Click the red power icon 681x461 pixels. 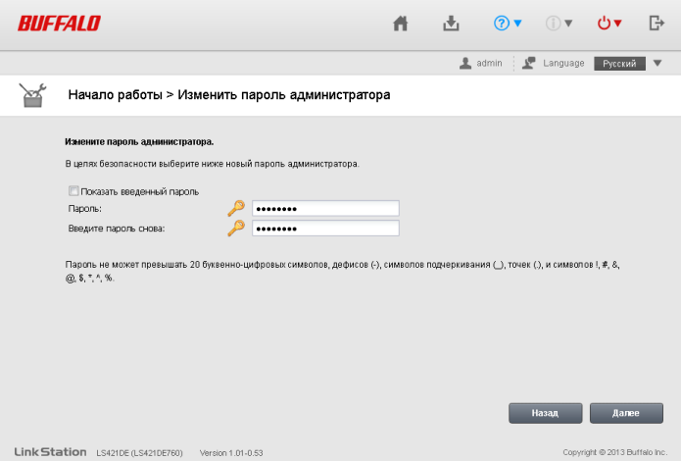[604, 24]
